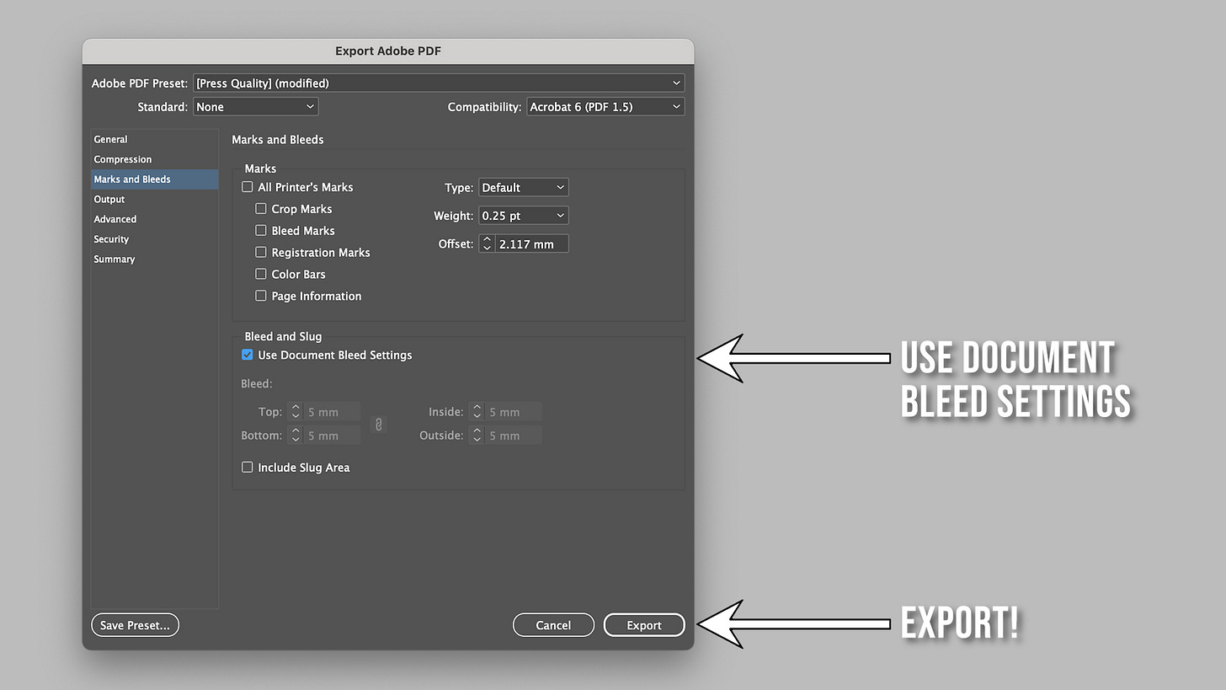
Task: Uncheck Use Document Bleed Settings
Action: (248, 355)
